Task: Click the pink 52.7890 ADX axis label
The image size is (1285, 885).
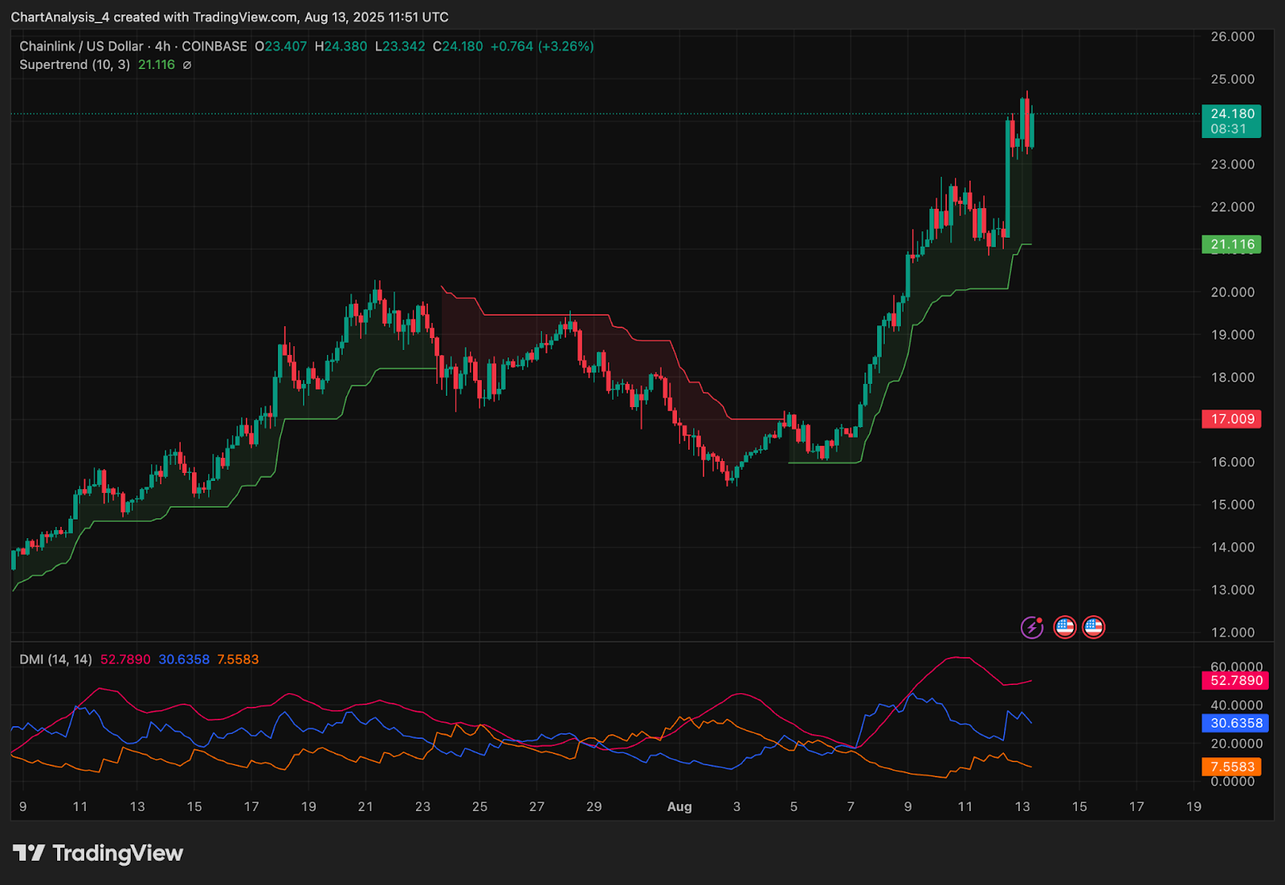Action: [1235, 680]
